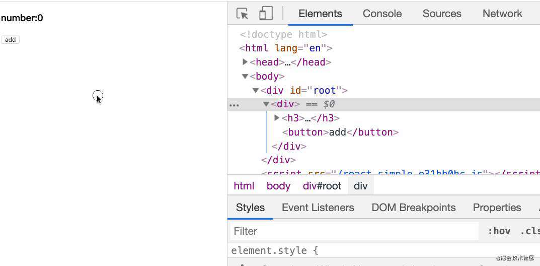Click the add button on the page
Screen dimensions: 540x266
click(11, 40)
